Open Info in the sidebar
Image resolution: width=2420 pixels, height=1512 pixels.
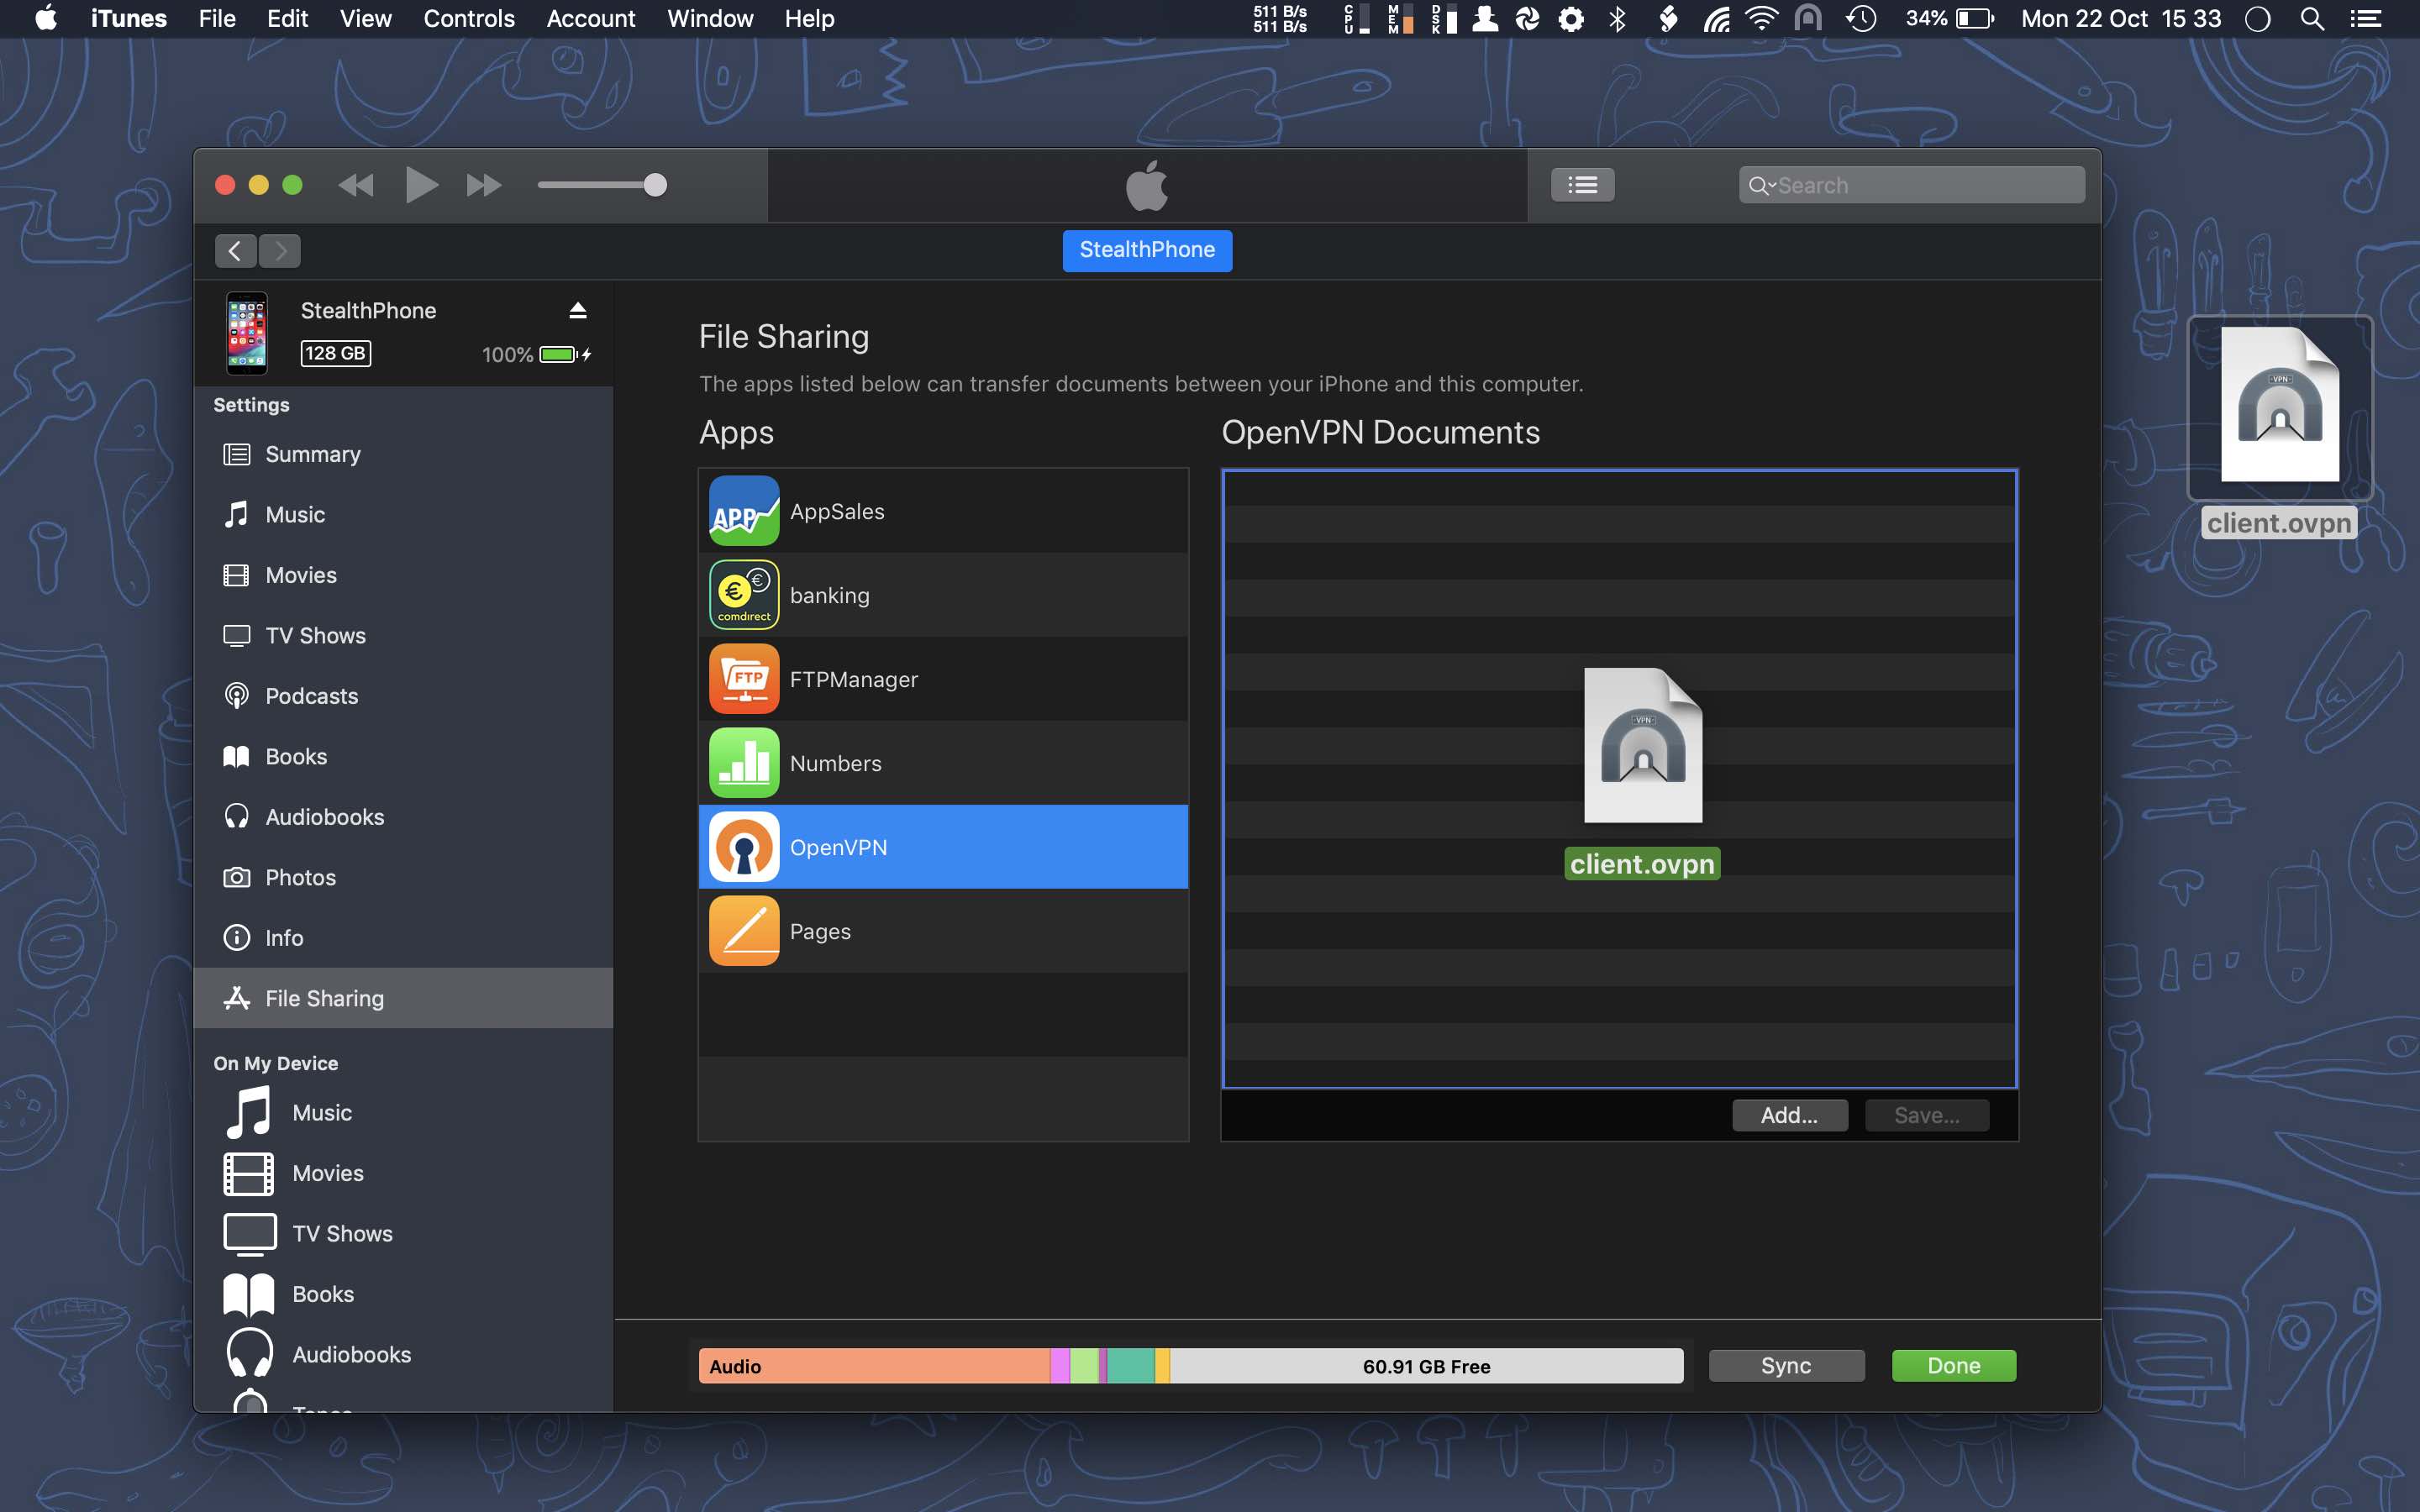[x=403, y=938]
